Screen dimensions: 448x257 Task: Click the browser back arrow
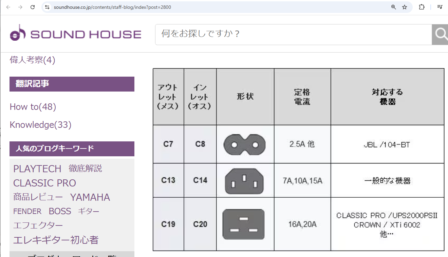[x=8, y=7]
